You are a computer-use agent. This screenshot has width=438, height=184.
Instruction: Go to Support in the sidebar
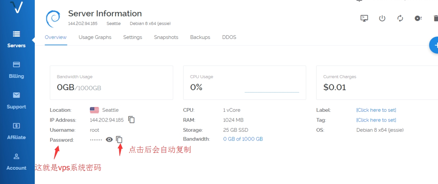point(16,100)
